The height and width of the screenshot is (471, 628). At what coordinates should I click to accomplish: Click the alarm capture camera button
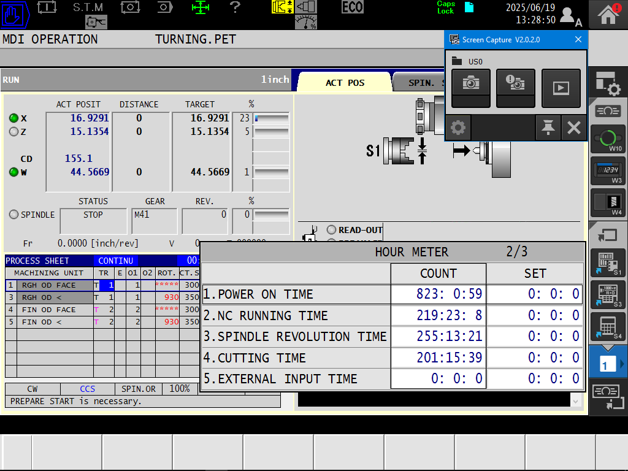(x=516, y=84)
